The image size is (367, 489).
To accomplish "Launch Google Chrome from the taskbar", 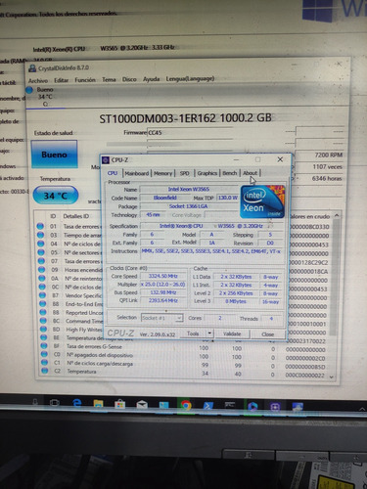I will (x=186, y=406).
